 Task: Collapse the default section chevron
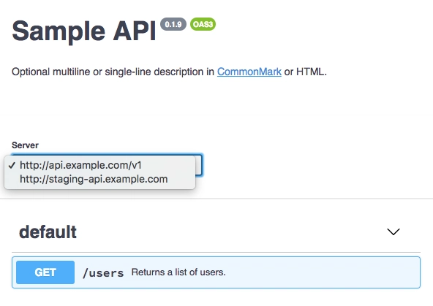tap(394, 232)
